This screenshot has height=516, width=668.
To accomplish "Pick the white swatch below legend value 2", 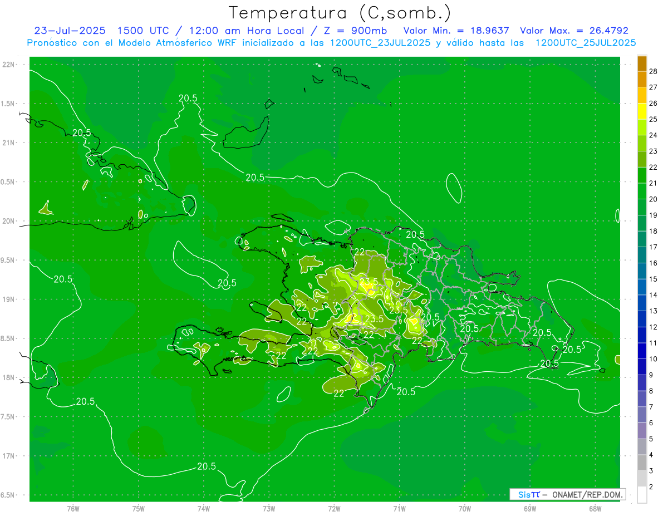I will click(642, 495).
